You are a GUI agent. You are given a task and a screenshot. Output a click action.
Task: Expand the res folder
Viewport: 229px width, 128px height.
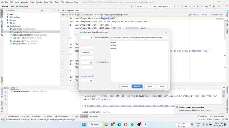pyautogui.click(x=8, y=23)
